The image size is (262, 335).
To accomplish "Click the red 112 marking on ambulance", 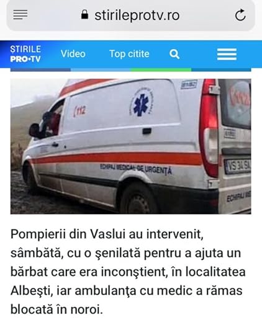I will (79, 111).
